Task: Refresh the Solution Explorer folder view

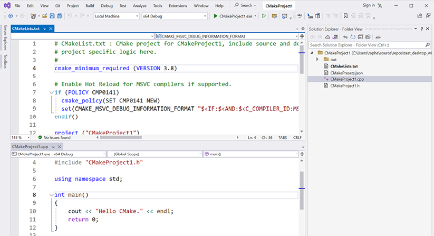Action: pos(352,37)
